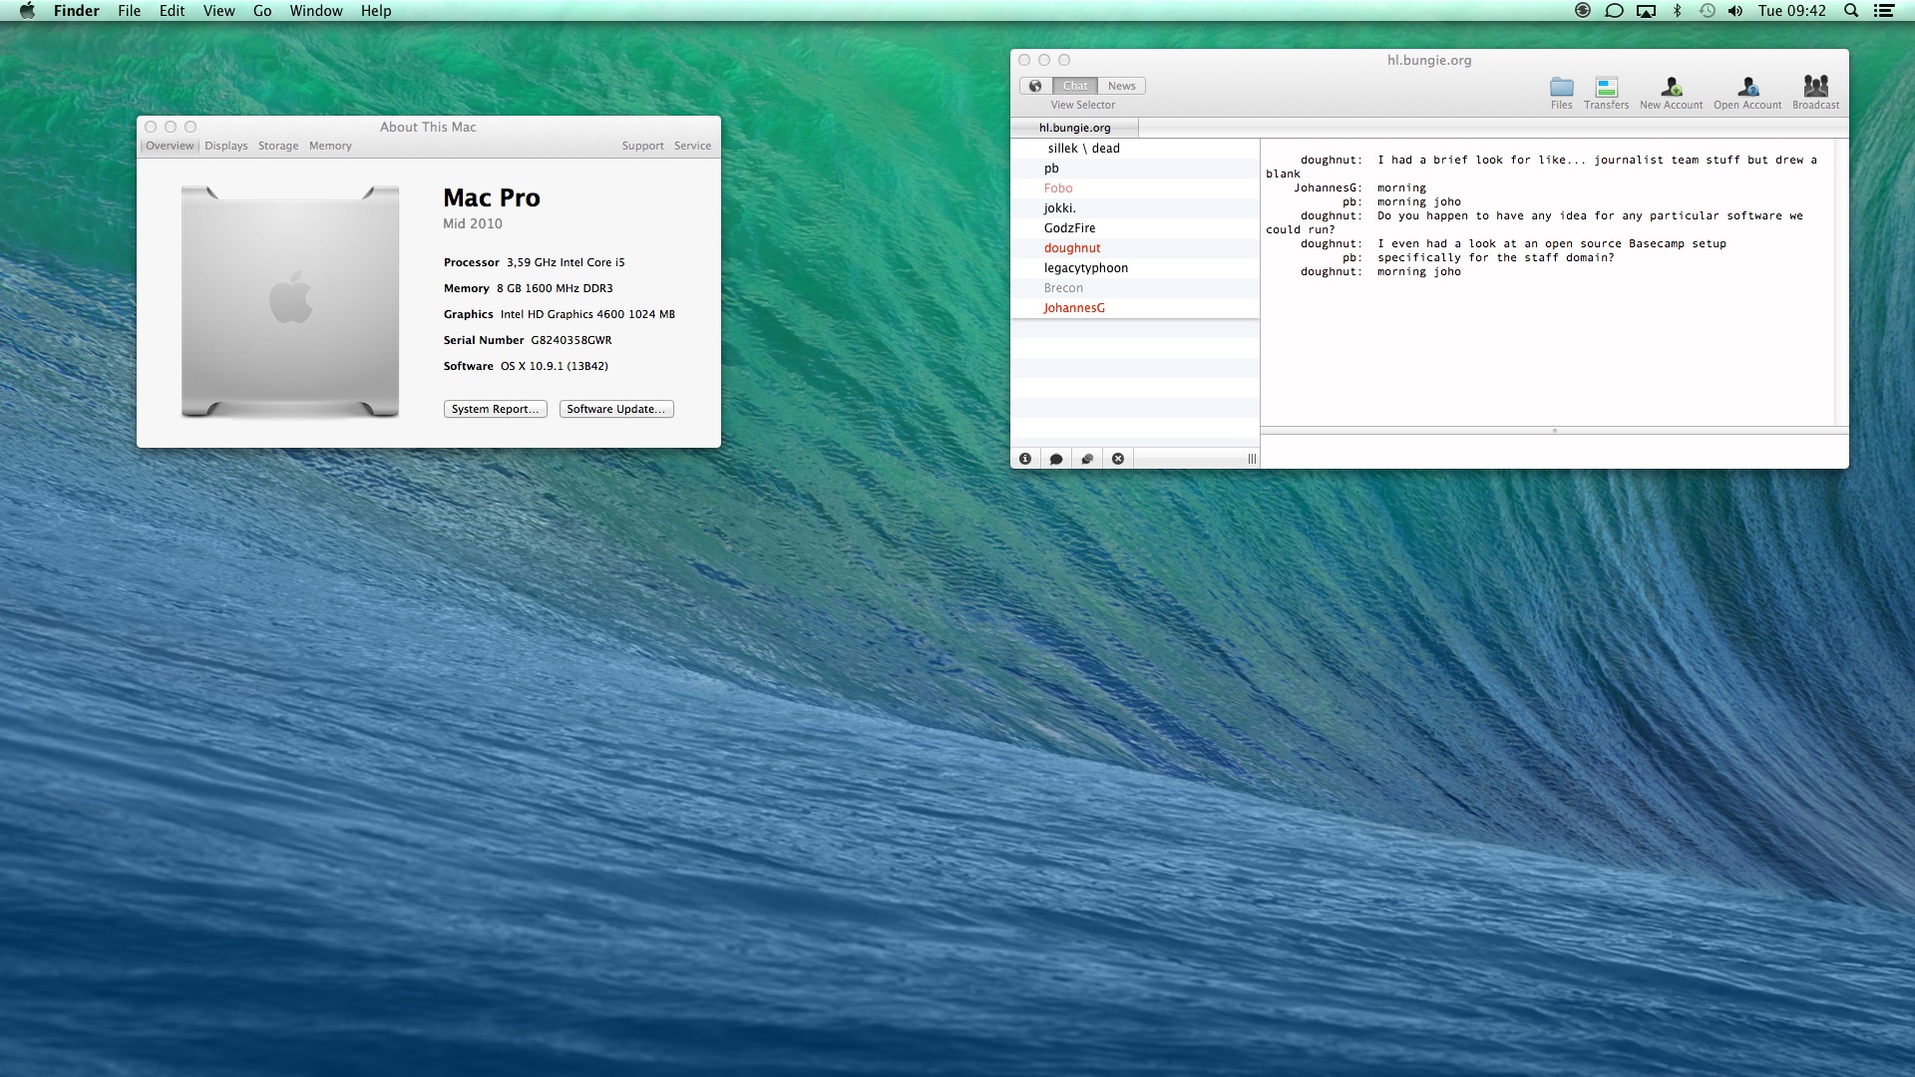The width and height of the screenshot is (1915, 1077).
Task: Switch to the Chat view
Action: click(x=1075, y=86)
